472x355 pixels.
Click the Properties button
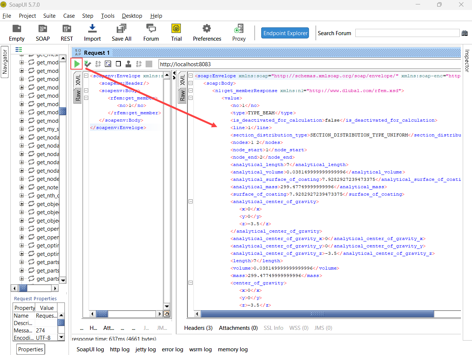click(x=30, y=349)
